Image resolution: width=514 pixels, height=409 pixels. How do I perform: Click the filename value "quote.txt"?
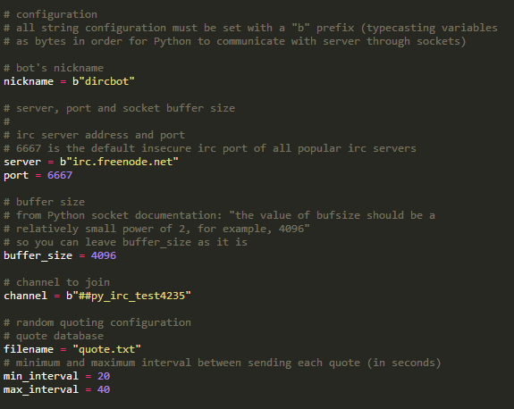tap(106, 349)
